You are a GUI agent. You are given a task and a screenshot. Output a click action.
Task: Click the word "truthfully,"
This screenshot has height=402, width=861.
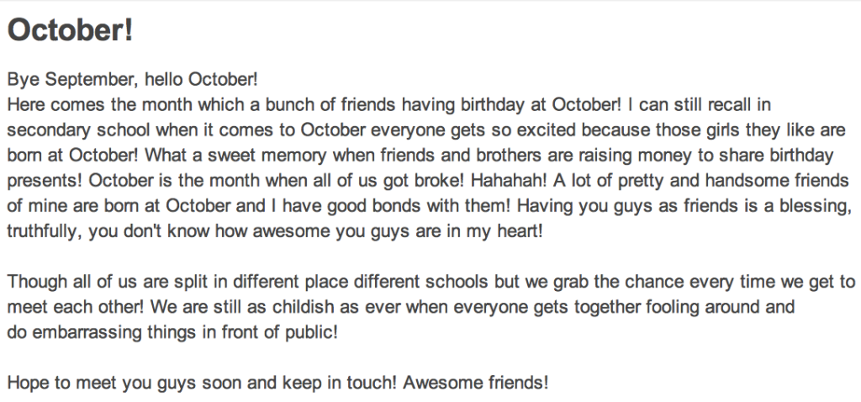click(x=43, y=231)
